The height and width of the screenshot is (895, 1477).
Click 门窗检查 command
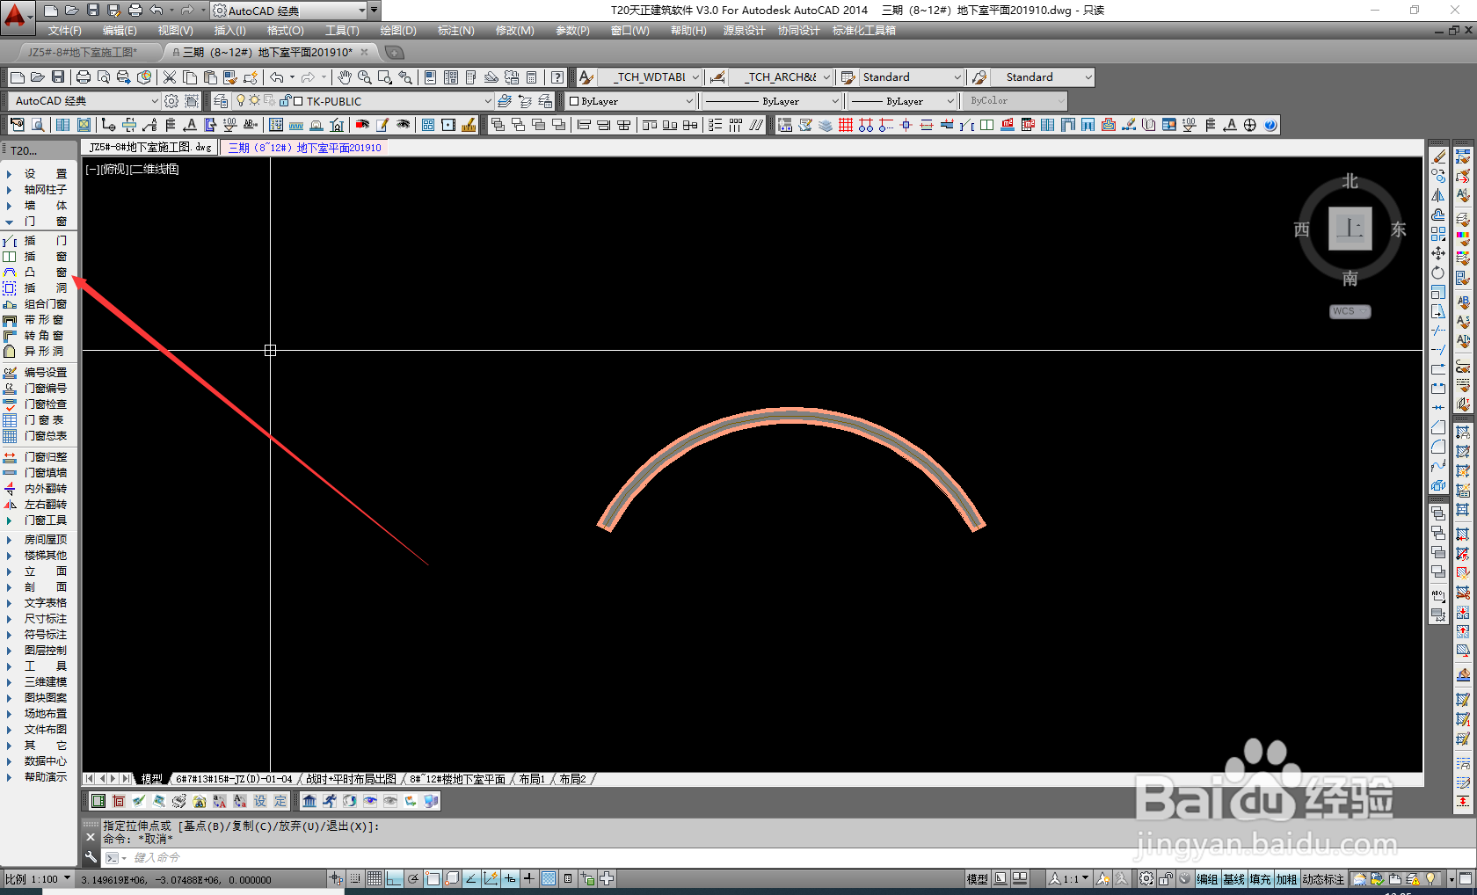point(35,404)
